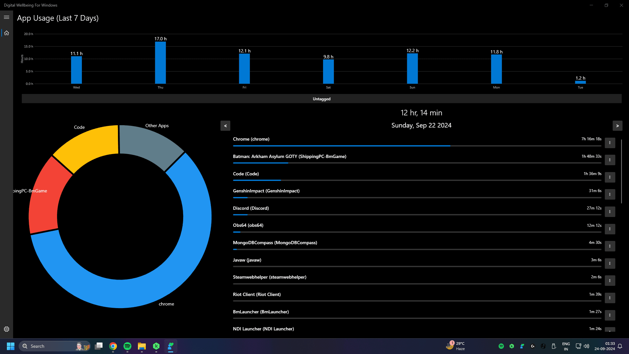Image resolution: width=629 pixels, height=354 pixels.
Task: Open more options for Chrome entry
Action: 610,143
